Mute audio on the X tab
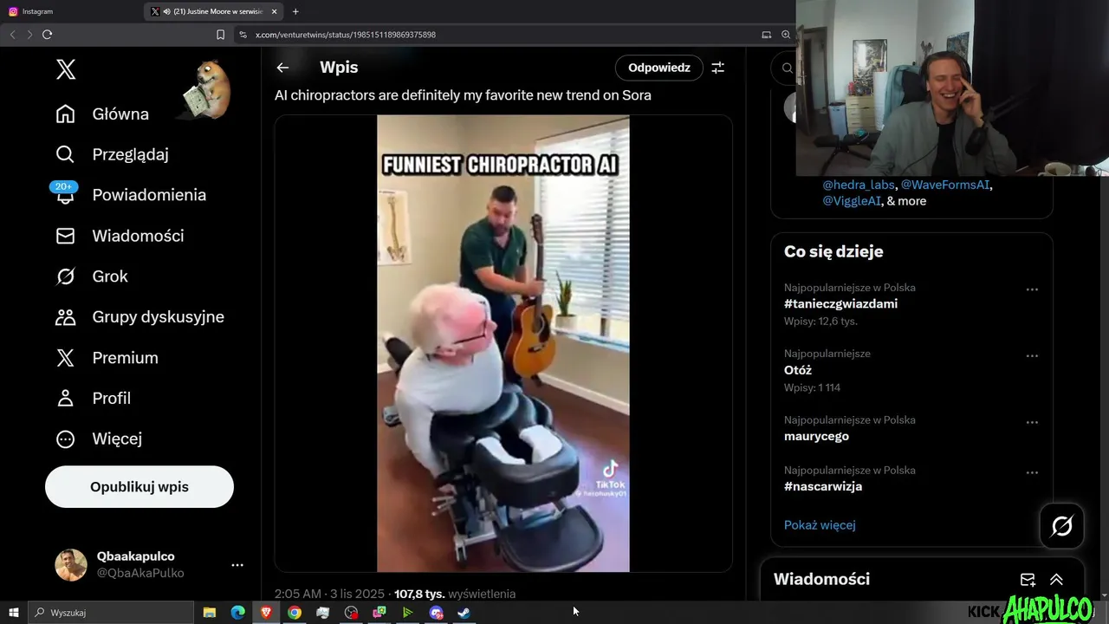Viewport: 1109px width, 624px height. pyautogui.click(x=165, y=11)
